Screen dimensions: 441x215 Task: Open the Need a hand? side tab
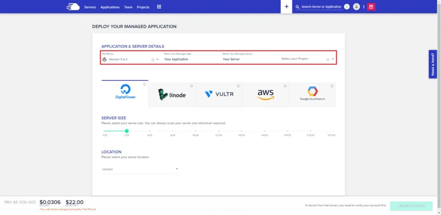pyautogui.click(x=432, y=64)
